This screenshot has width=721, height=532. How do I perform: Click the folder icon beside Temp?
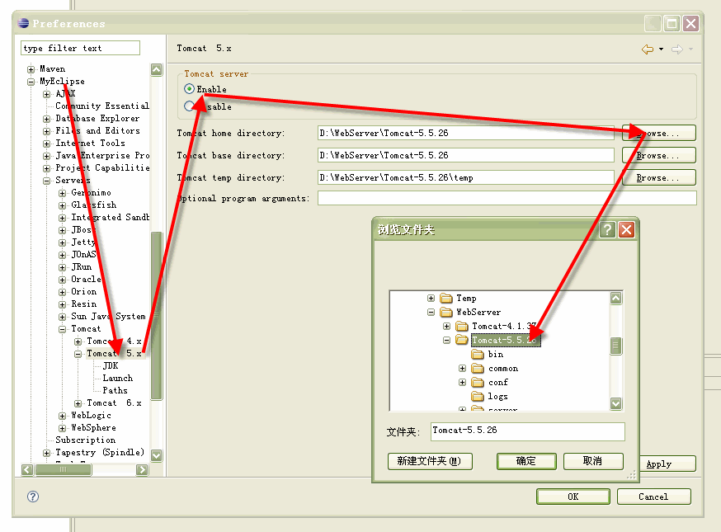(446, 299)
